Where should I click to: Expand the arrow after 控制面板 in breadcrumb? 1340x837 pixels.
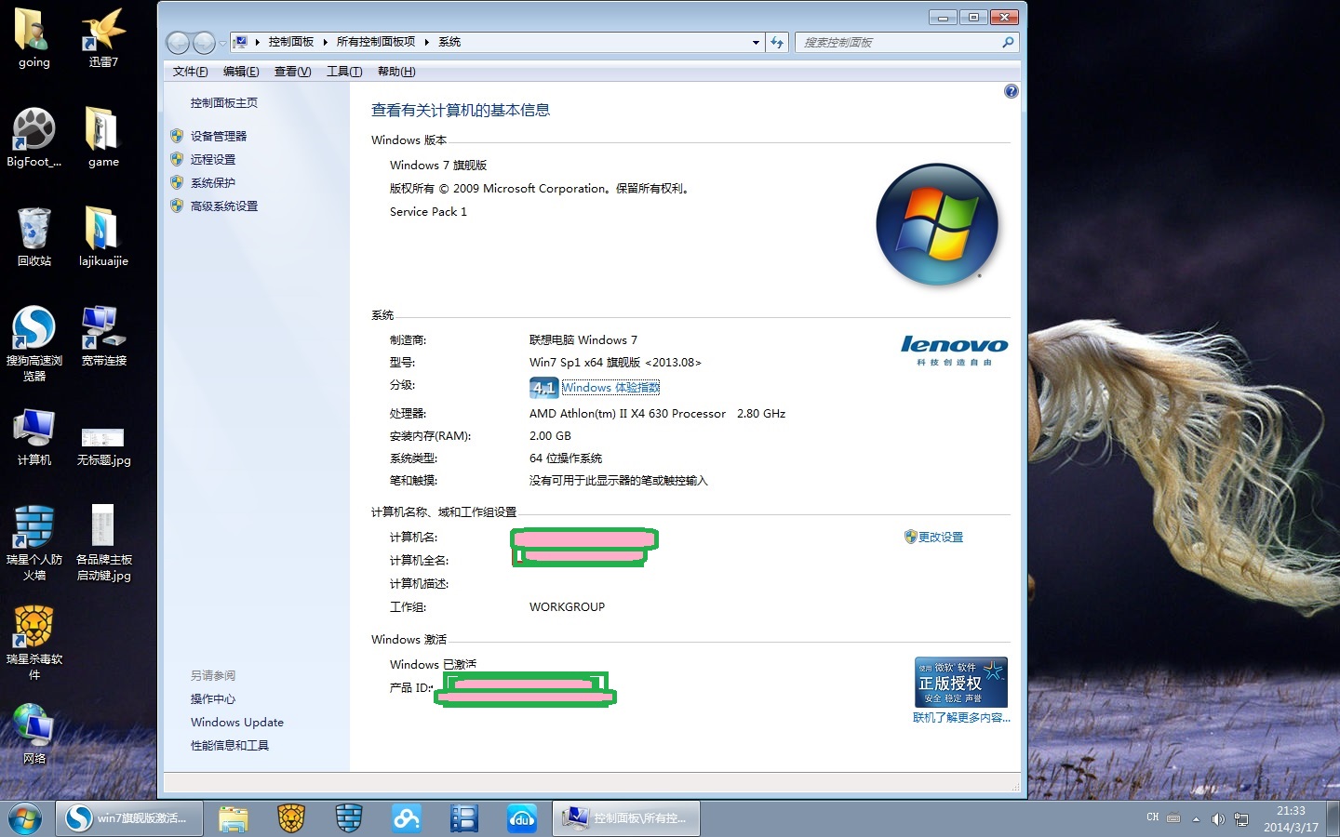click(326, 42)
